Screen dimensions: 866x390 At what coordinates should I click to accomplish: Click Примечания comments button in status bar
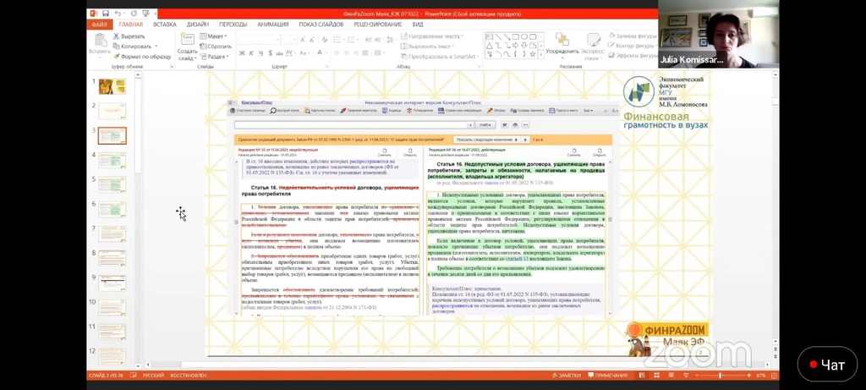[607, 376]
